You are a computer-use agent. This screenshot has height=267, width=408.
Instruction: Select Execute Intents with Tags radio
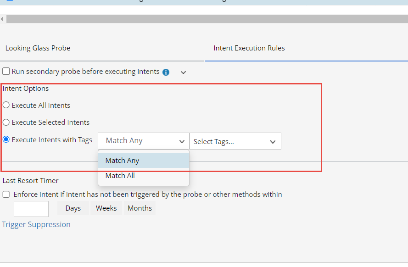click(6, 139)
